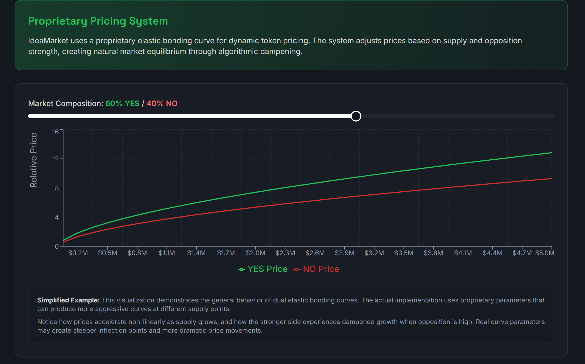This screenshot has width=585, height=364.
Task: Click the Market Composition slider handle
Action: (356, 116)
